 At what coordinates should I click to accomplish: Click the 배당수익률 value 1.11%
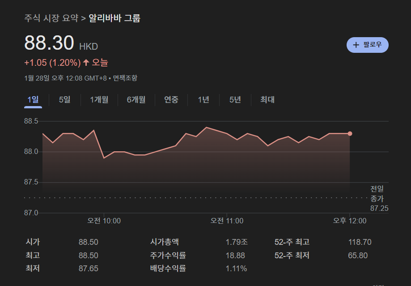click(237, 269)
